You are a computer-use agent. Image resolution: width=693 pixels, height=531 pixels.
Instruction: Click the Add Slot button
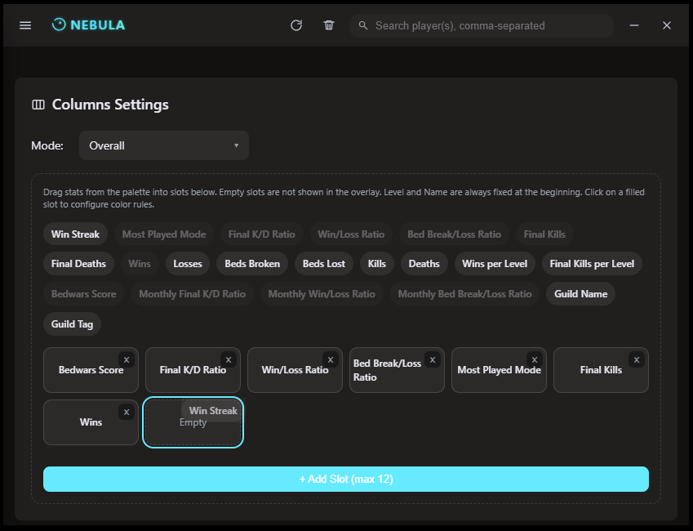pos(345,479)
